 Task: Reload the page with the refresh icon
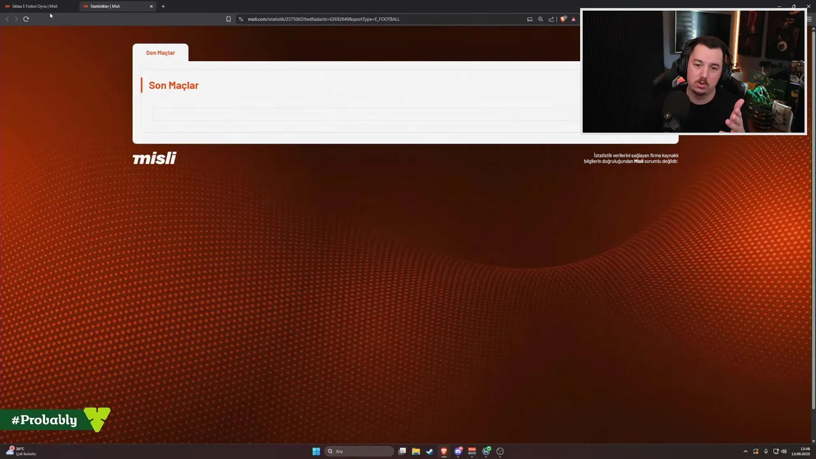[26, 19]
